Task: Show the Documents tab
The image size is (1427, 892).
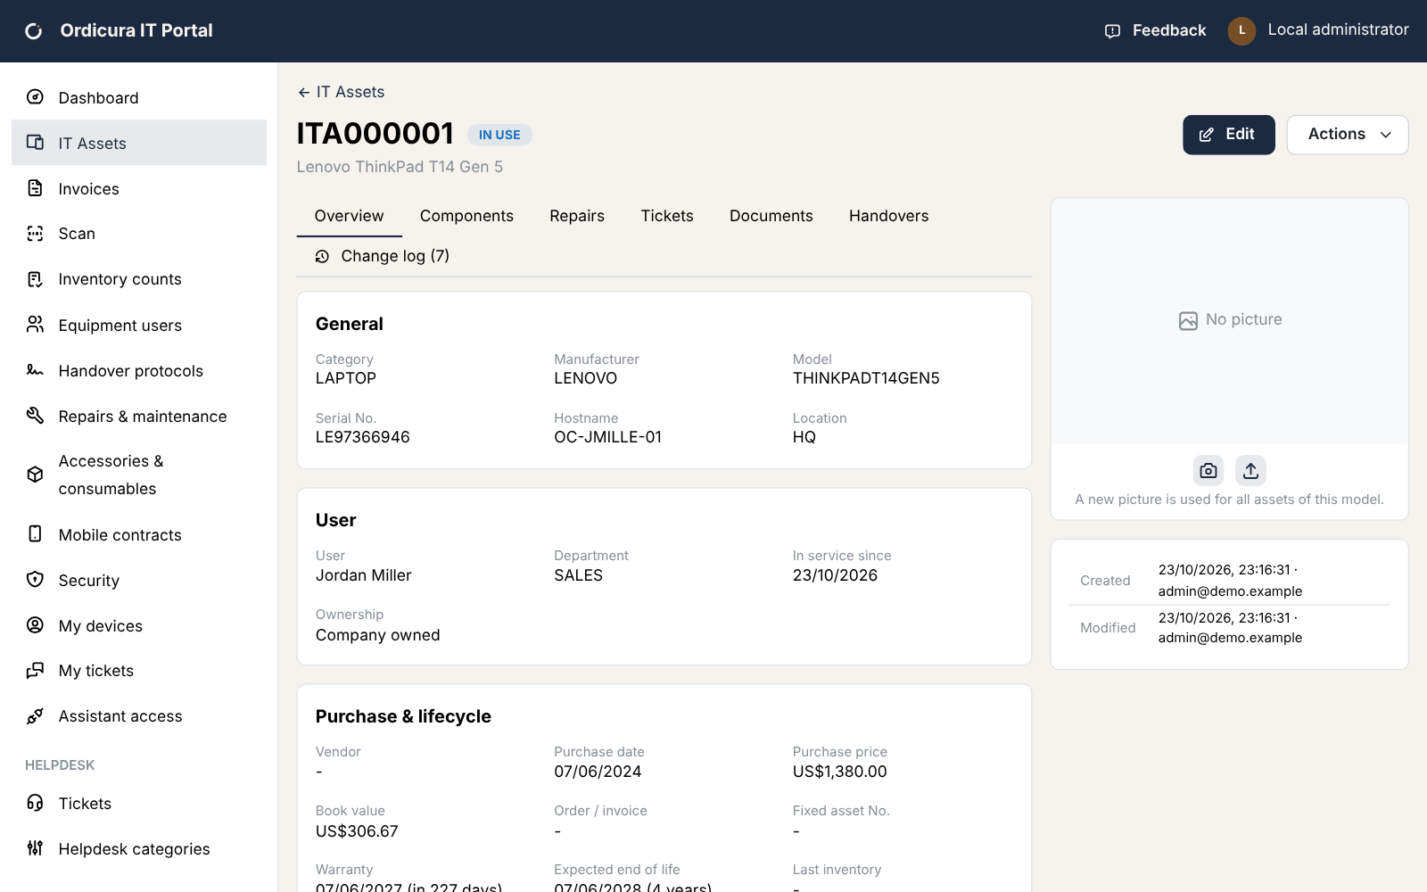Action: click(x=771, y=216)
